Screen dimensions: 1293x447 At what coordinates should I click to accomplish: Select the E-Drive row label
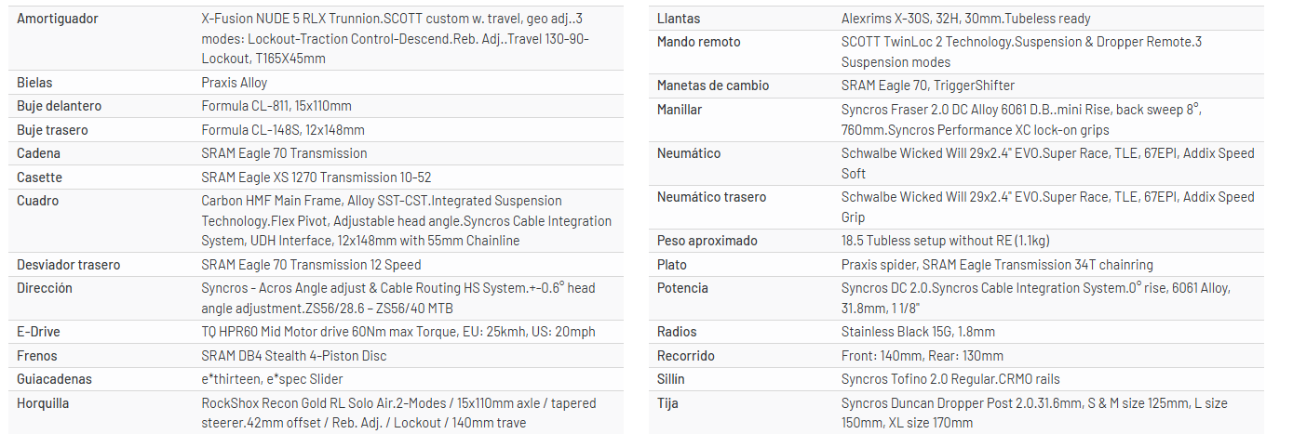(38, 332)
